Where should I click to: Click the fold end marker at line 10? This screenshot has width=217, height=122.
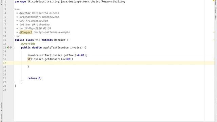coord(14,36)
